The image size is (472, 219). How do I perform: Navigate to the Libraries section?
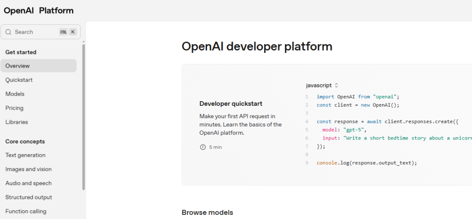[17, 122]
